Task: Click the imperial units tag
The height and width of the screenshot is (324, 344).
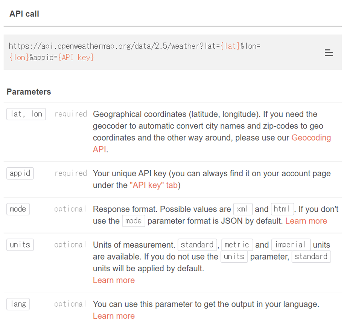Action: tap(291, 245)
